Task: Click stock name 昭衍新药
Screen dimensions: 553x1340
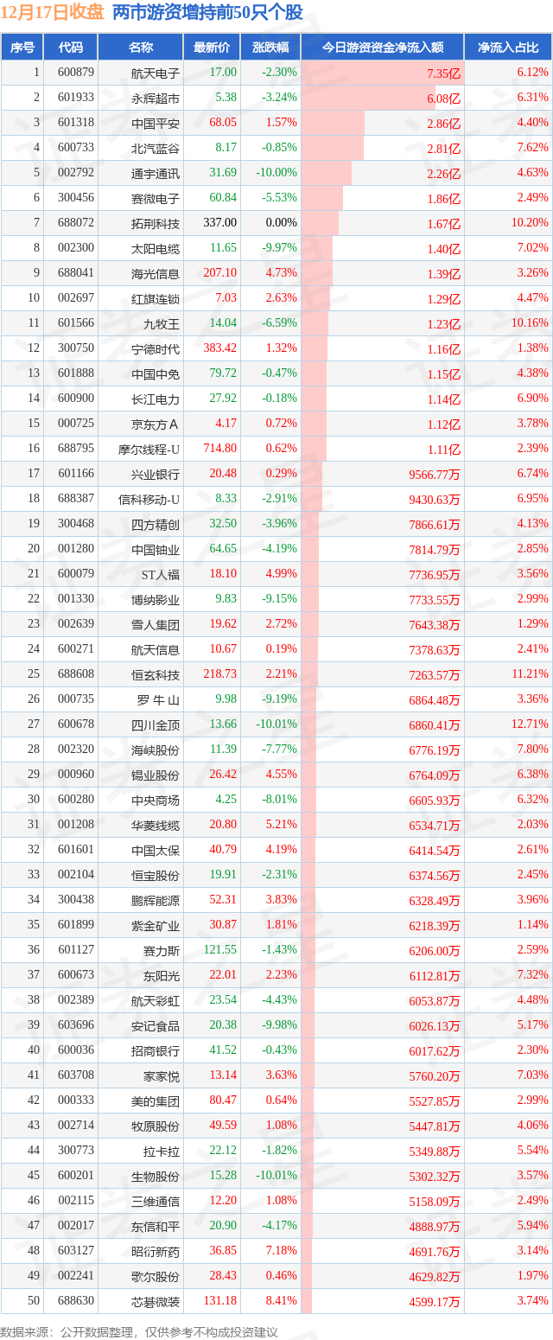Action: pos(156,1251)
